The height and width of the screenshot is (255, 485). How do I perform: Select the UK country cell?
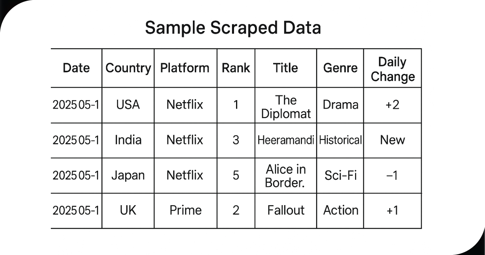pyautogui.click(x=128, y=210)
